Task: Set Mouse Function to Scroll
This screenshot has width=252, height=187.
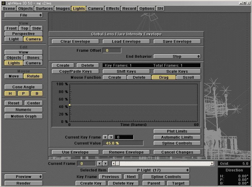Action: click(x=188, y=77)
